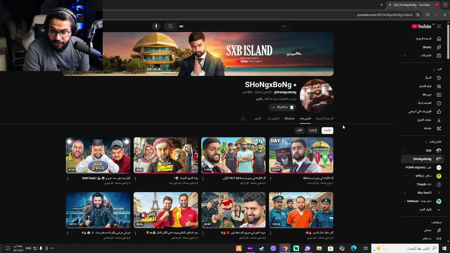Open the Windows Start menu
This screenshot has width=450, height=253.
click(445, 248)
